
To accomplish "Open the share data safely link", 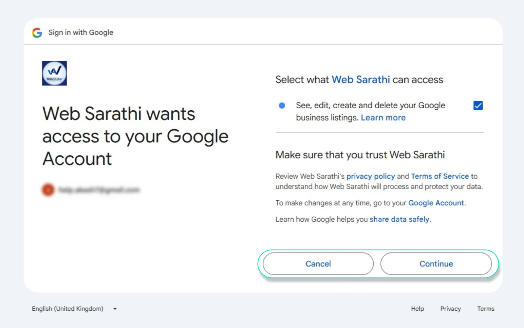I will click(399, 219).
